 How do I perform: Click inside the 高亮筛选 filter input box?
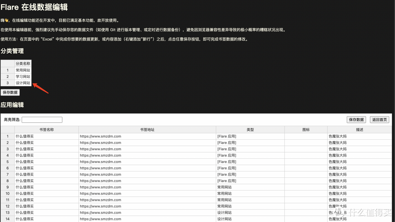click(42, 120)
